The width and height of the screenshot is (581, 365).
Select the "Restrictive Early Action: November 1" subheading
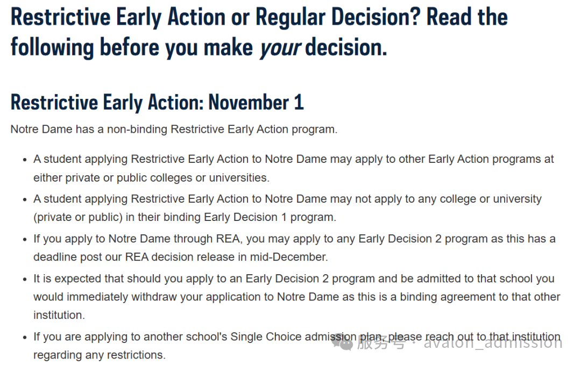[x=157, y=102]
